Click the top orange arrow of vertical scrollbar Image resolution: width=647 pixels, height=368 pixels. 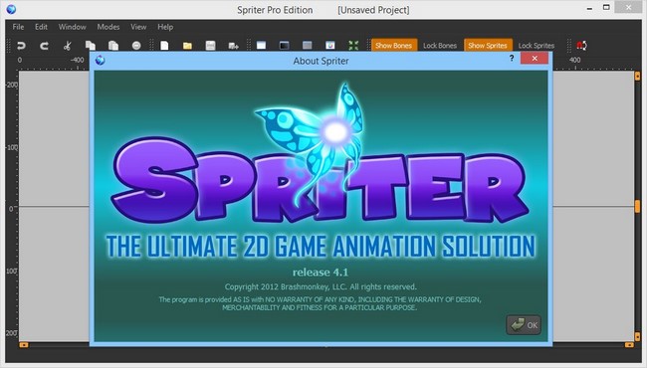[x=637, y=76]
